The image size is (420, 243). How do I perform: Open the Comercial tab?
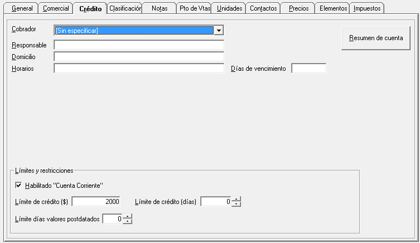[x=56, y=8]
